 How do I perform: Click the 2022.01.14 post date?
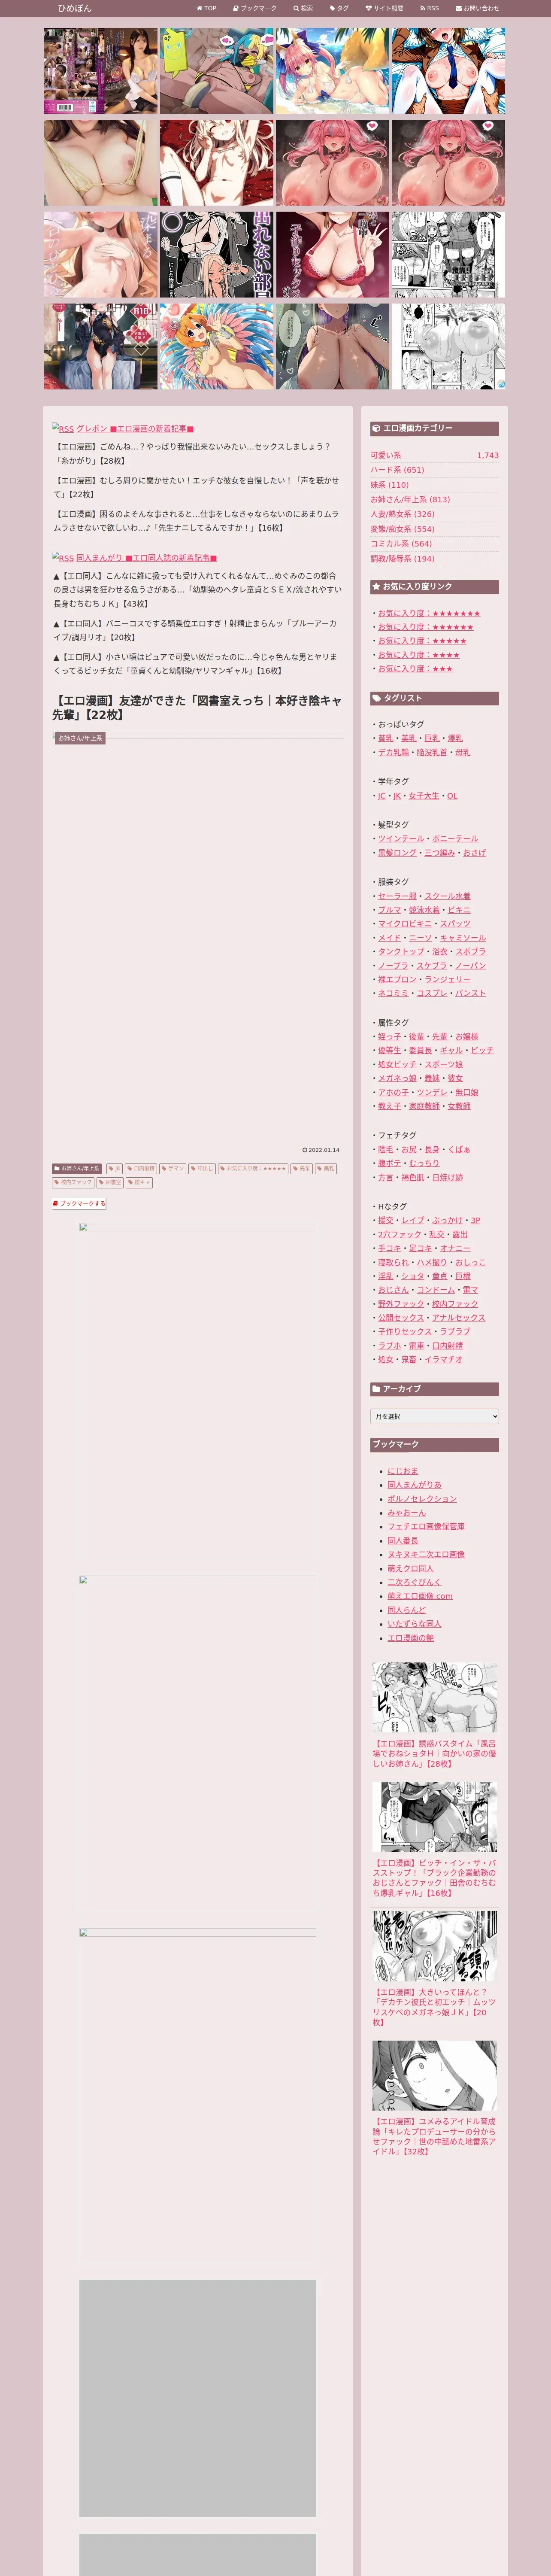(321, 1150)
